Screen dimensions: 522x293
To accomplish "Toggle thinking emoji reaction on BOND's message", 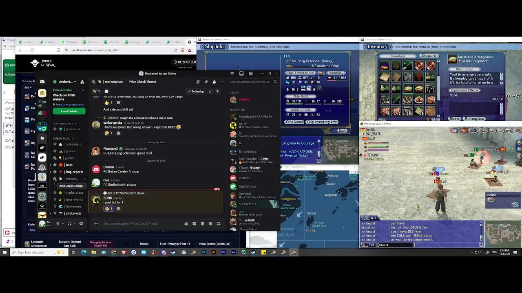I will (109, 209).
